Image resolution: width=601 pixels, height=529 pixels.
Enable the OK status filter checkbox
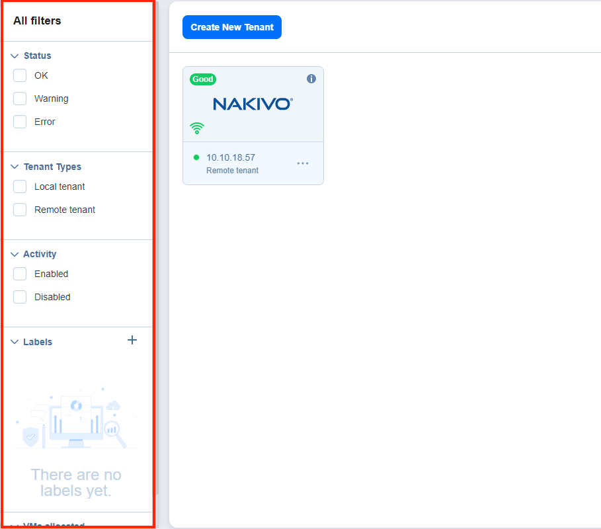pyautogui.click(x=20, y=75)
